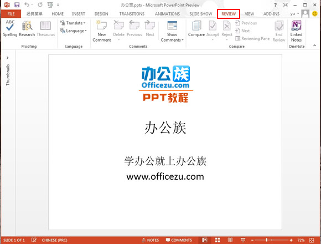The height and width of the screenshot is (244, 321).
Task: Toggle COMMENTS pane in status bar
Action: tap(179, 240)
